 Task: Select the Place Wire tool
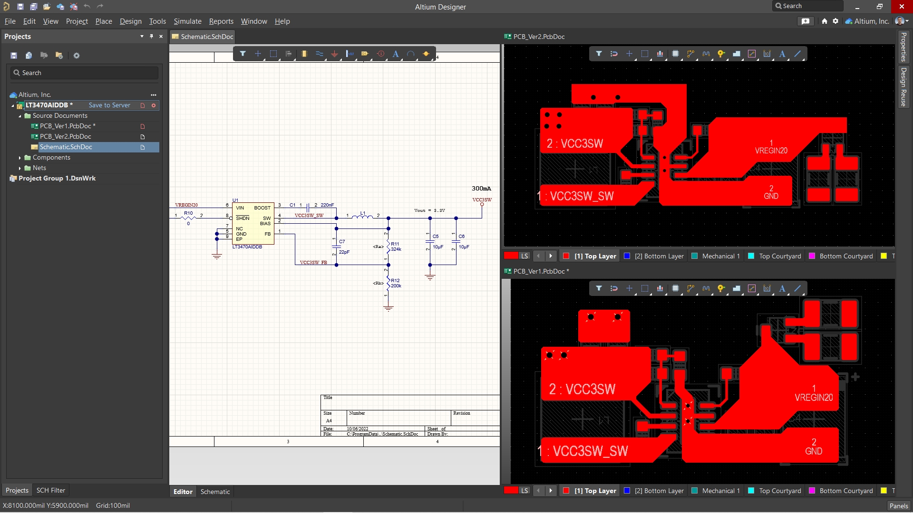tap(320, 54)
